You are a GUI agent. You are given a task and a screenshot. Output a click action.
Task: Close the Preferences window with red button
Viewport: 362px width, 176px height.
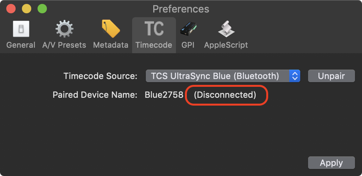pos(11,9)
